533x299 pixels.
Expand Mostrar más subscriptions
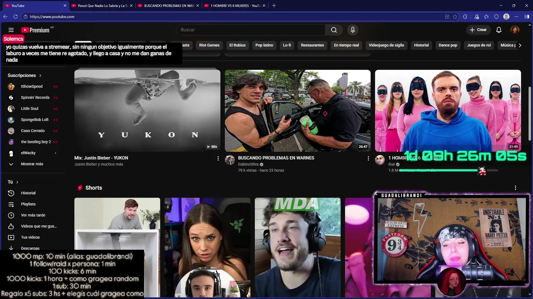(32, 164)
